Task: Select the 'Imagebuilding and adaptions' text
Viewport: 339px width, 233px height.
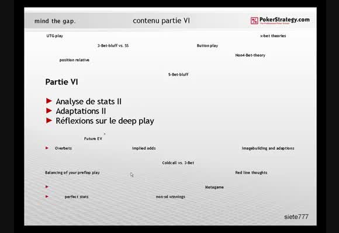Action: point(268,149)
